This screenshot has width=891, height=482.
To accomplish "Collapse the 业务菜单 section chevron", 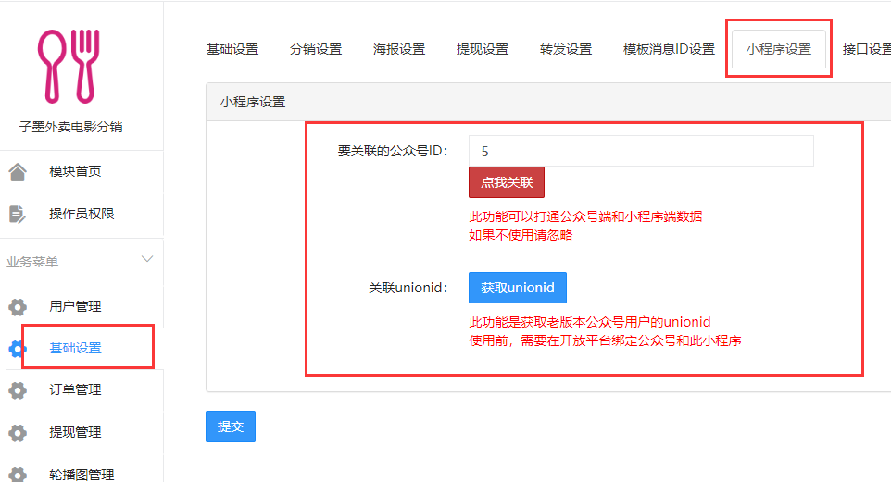I will (147, 259).
